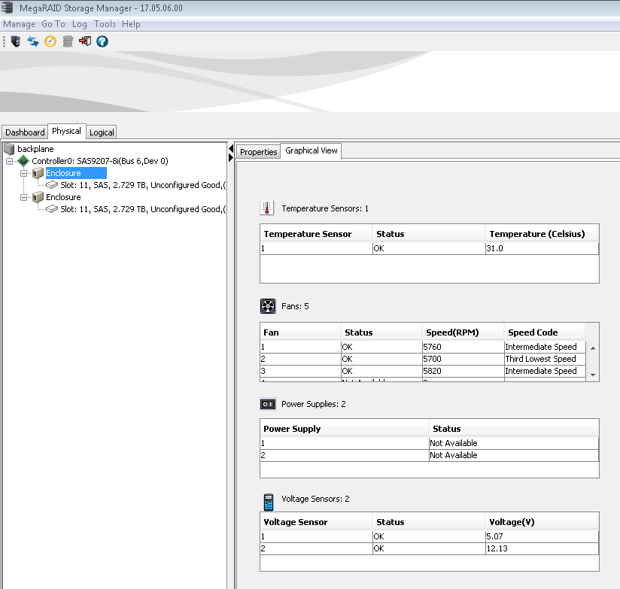The height and width of the screenshot is (589, 620).
Task: Click the refresh arrows toolbar icon
Action: pos(33,41)
